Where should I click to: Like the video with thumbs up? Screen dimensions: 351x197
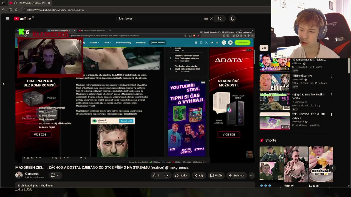[156, 175]
